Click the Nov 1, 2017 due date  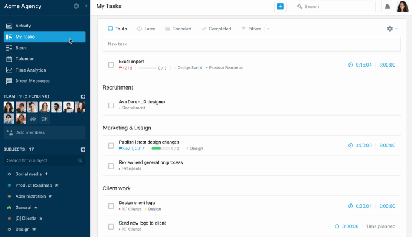coord(132,149)
